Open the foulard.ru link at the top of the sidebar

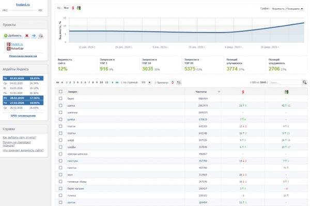point(23,4)
